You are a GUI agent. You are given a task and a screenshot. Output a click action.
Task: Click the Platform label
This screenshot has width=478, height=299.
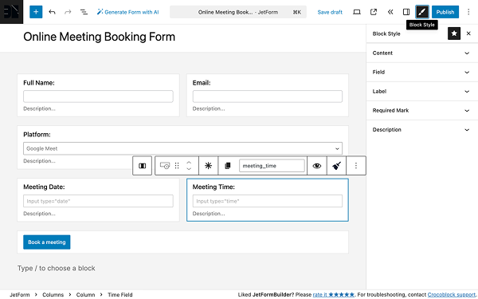[x=37, y=135]
